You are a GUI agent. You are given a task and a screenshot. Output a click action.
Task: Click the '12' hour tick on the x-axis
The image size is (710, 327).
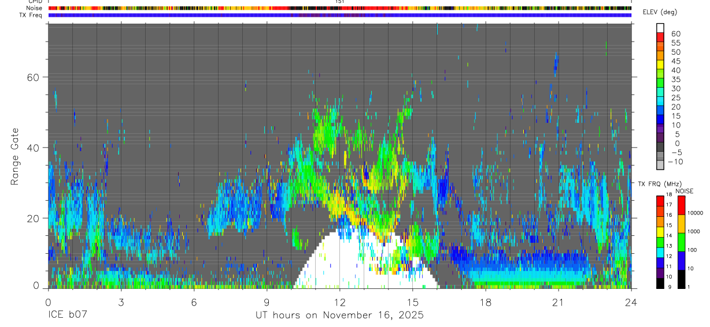[x=339, y=302]
